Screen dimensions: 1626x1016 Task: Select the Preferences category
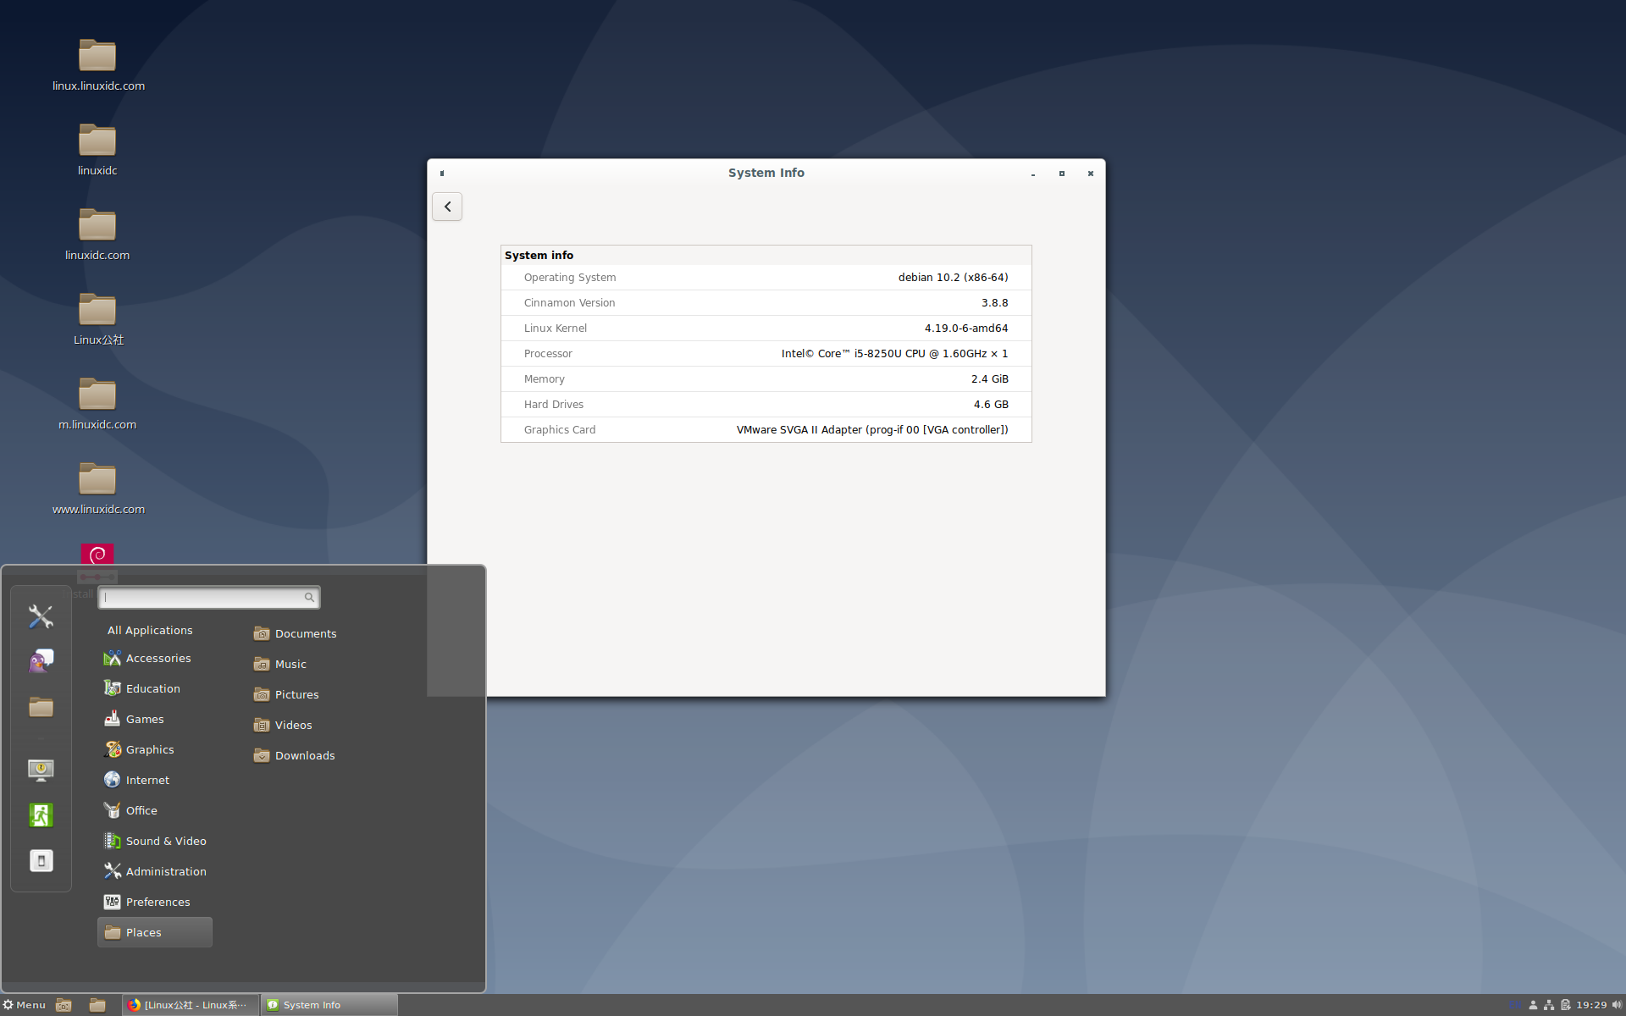pos(155,903)
